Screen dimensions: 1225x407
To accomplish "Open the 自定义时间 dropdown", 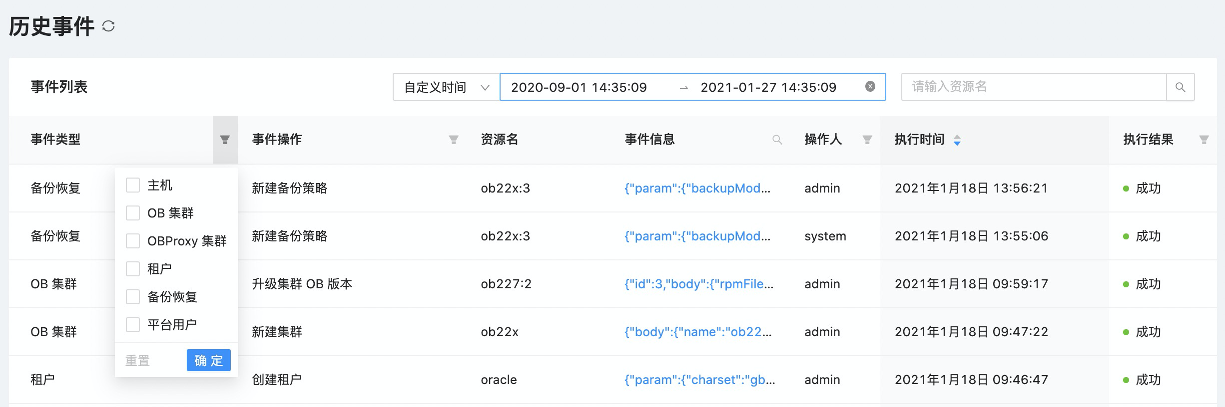I will point(446,87).
